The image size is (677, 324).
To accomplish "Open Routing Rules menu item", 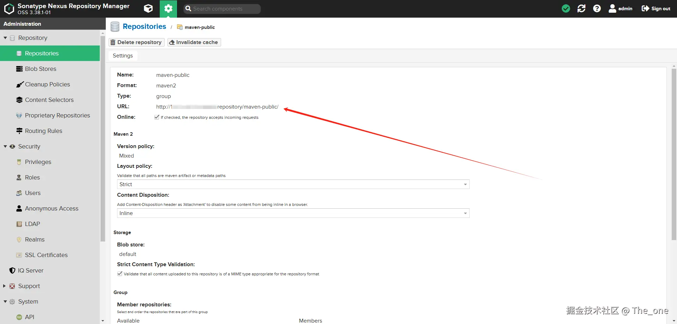I will 50,131.
